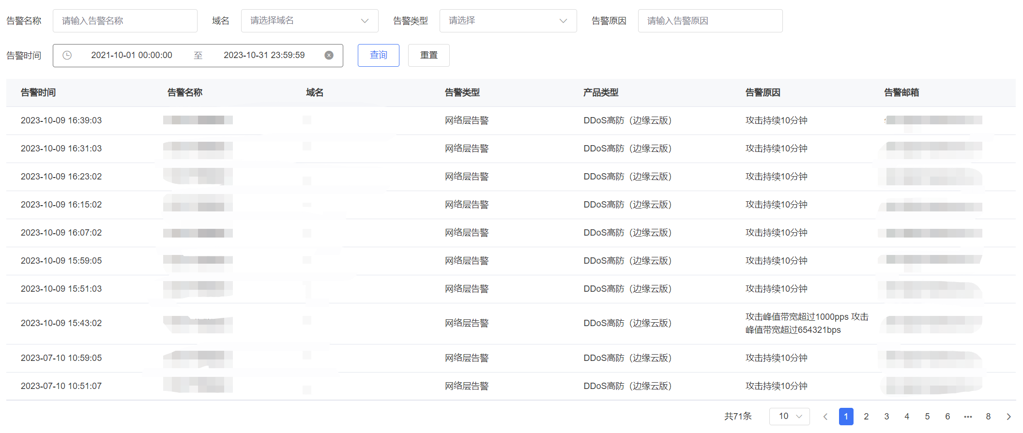Focus the 告警原因 input field
The image size is (1023, 433).
point(710,21)
